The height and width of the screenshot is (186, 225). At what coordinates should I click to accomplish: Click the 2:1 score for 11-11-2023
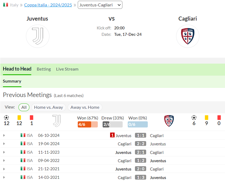tap(141, 152)
